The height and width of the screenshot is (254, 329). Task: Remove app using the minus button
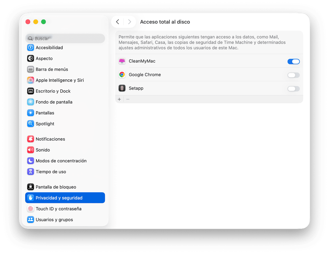[x=128, y=99]
